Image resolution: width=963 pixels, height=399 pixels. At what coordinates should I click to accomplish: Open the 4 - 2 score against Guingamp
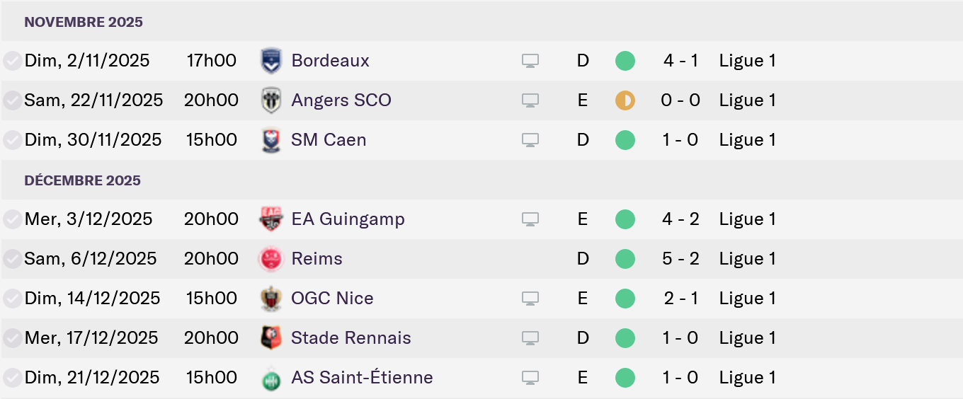pos(680,219)
